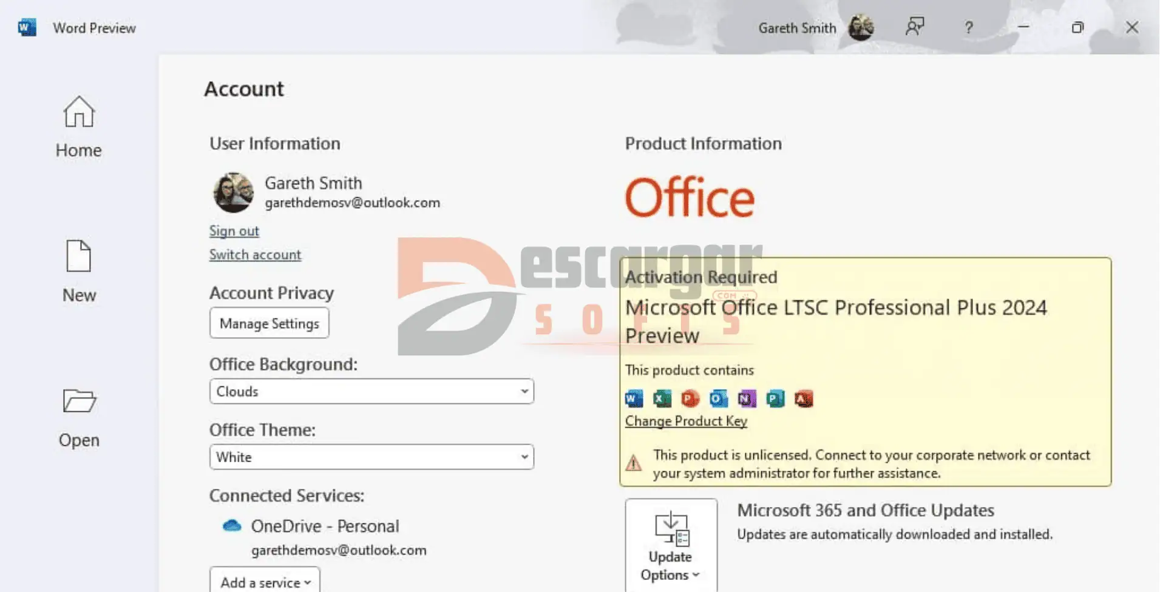The height and width of the screenshot is (592, 1160).
Task: Click the PowerPoint icon in product contents
Action: [x=690, y=399]
